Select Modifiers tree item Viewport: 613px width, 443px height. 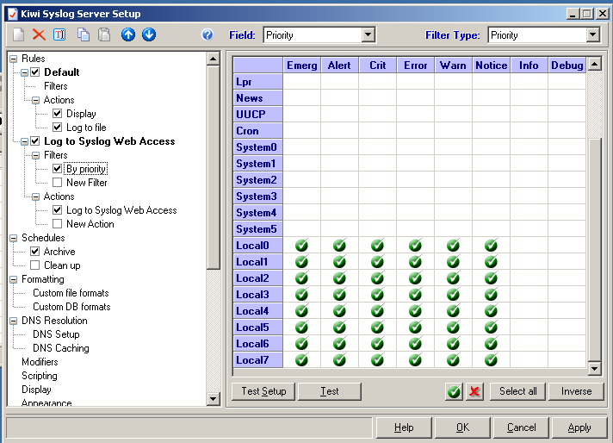(40, 362)
